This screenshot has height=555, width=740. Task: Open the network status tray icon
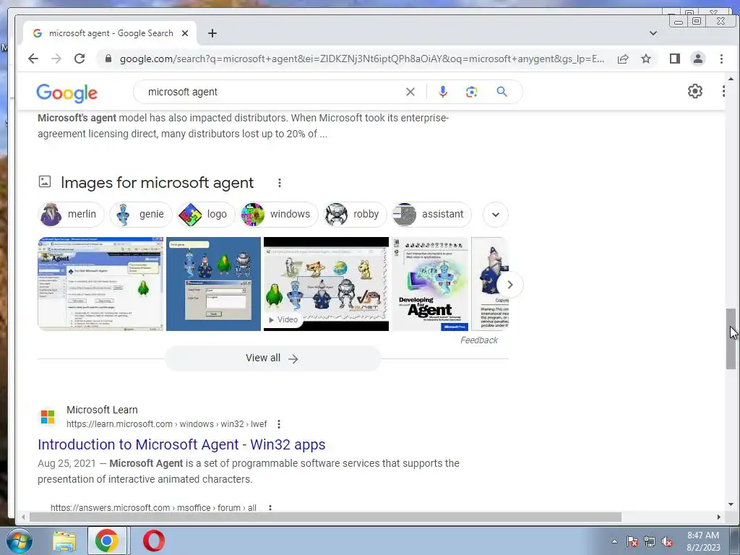650,542
